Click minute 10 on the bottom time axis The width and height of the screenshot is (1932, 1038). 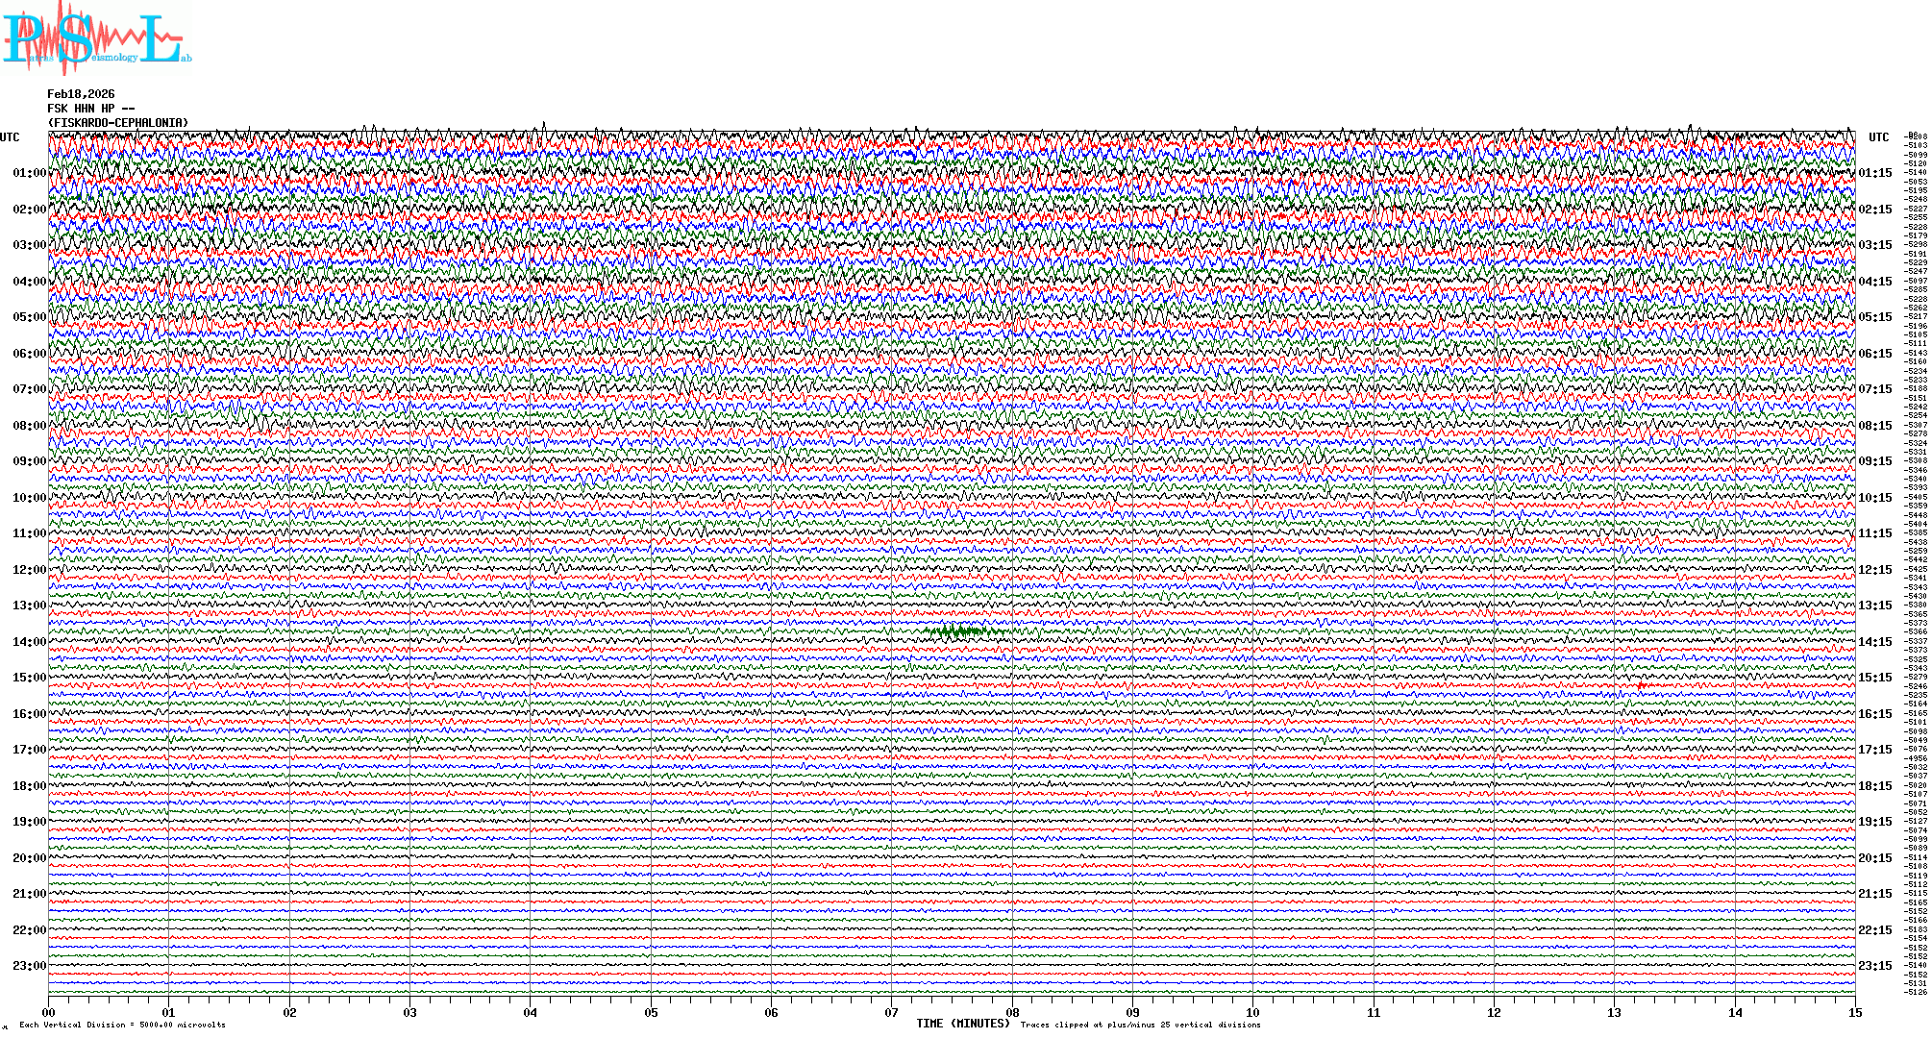pos(1252,1013)
